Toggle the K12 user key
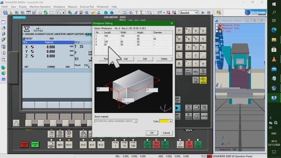This screenshot has width=281, height=158. [x=101, y=144]
